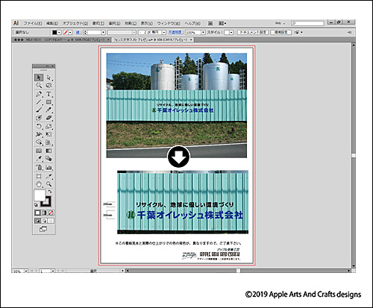Select the Free Transform tool
The width and height of the screenshot is (373, 308).
48,134
